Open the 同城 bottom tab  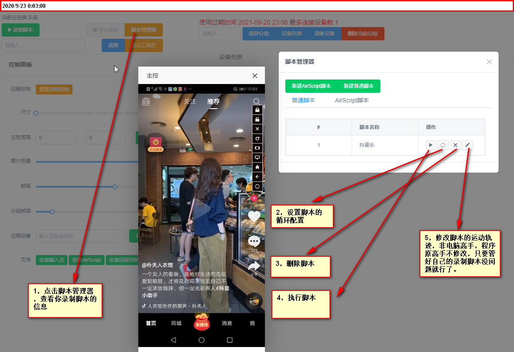(176, 323)
